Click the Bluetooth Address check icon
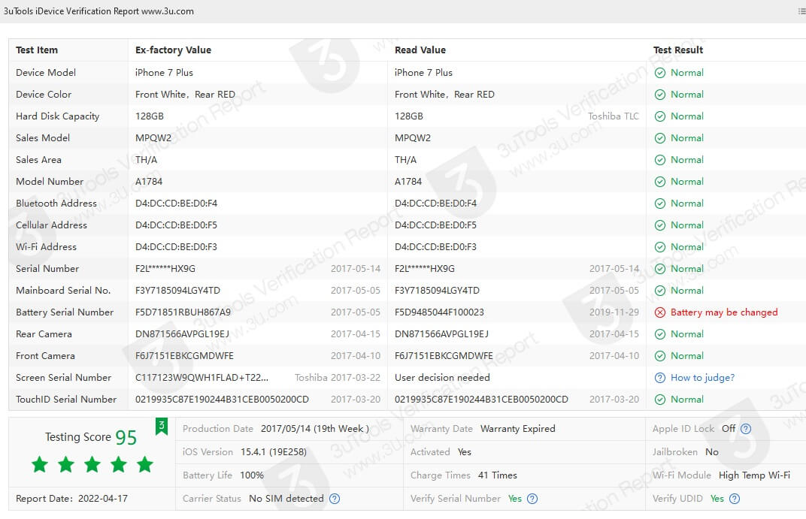 [x=660, y=204]
